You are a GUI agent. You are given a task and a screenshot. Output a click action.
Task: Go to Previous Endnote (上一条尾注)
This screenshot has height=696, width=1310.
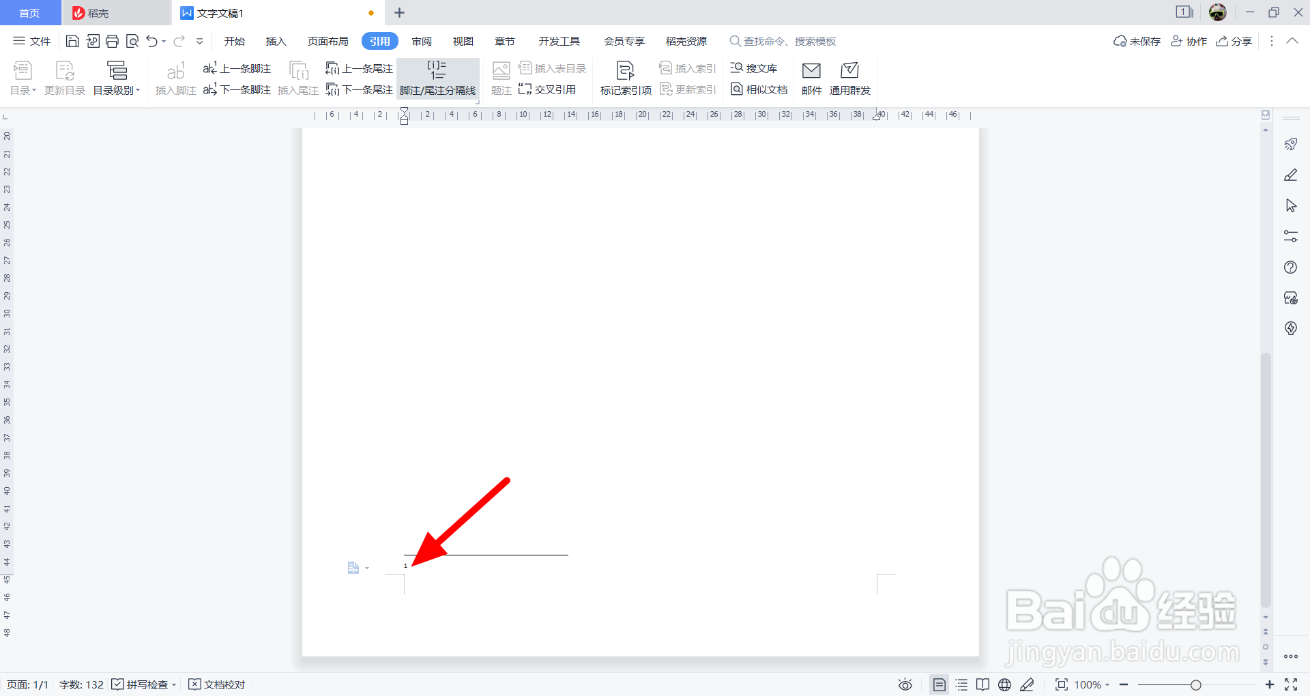coord(359,68)
